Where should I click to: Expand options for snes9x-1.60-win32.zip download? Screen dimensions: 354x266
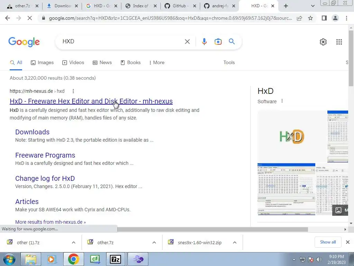tap(235, 242)
